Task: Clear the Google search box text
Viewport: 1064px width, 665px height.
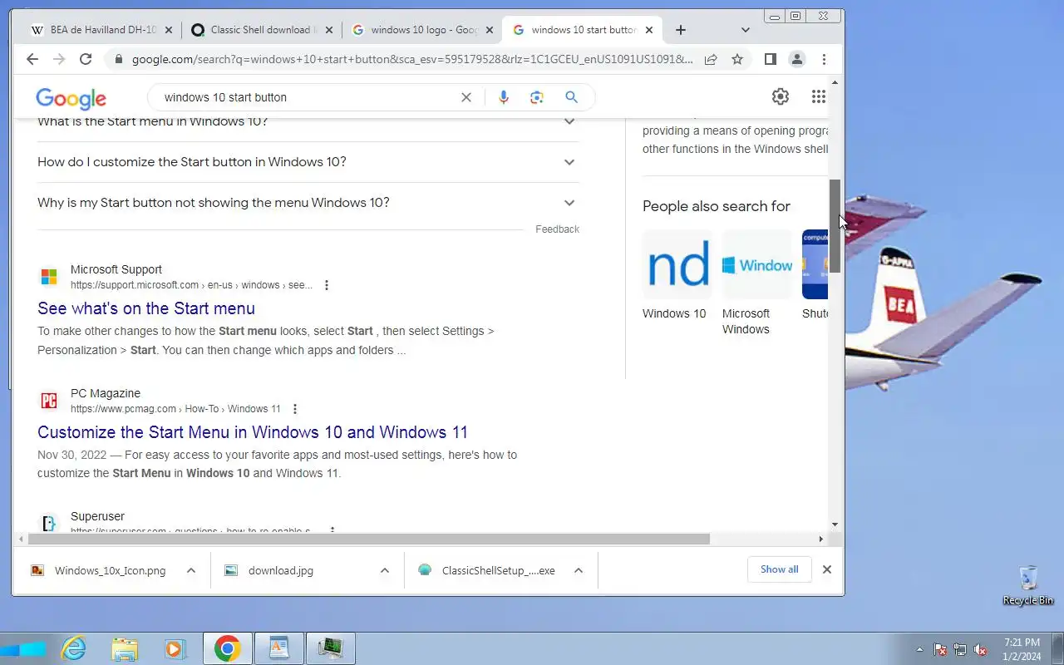Action: click(x=466, y=97)
